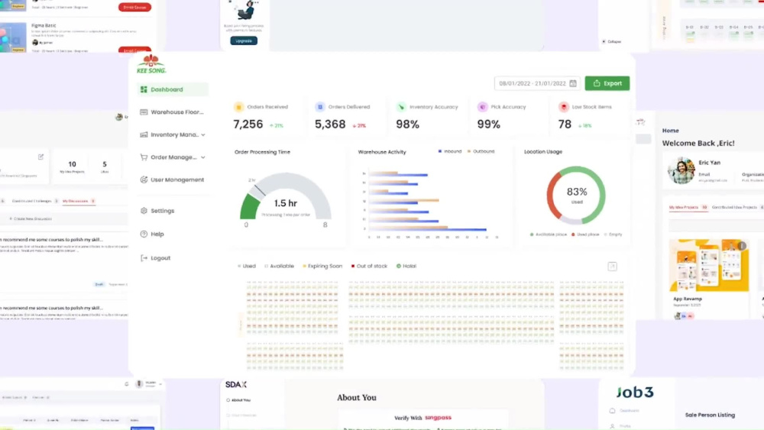Open the calendar icon in date field
The width and height of the screenshot is (764, 430).
pos(573,83)
